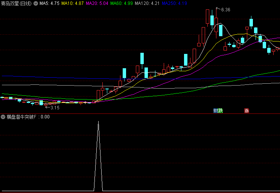The height and width of the screenshot is (193, 280).
Task: Click the red 涨 marker icon
Action: tap(247, 111)
